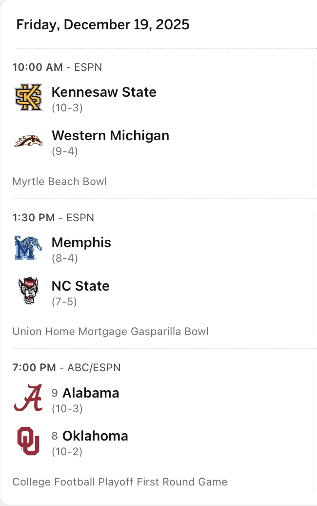Click the Western Michigan Broncos logo
Image resolution: width=317 pixels, height=506 pixels.
click(28, 141)
